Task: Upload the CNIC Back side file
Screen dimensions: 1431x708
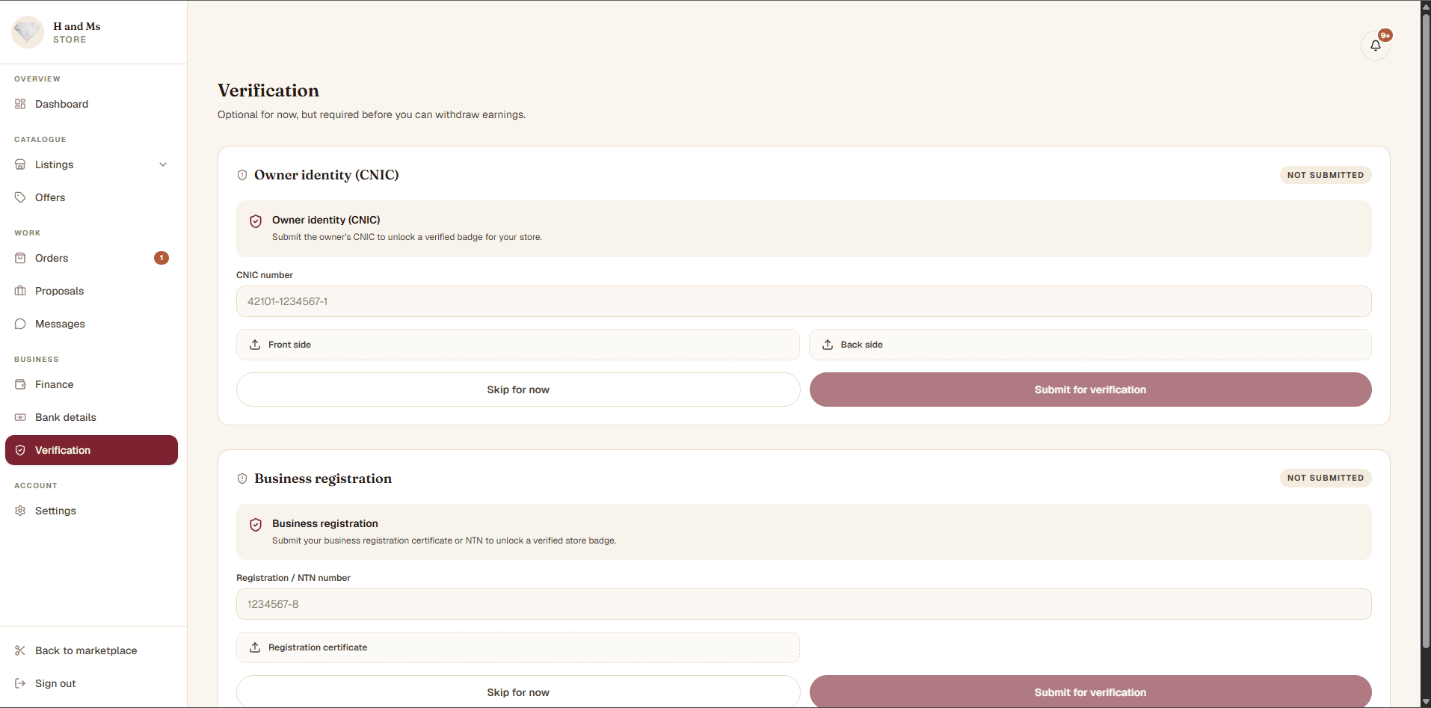Action: pyautogui.click(x=1090, y=345)
